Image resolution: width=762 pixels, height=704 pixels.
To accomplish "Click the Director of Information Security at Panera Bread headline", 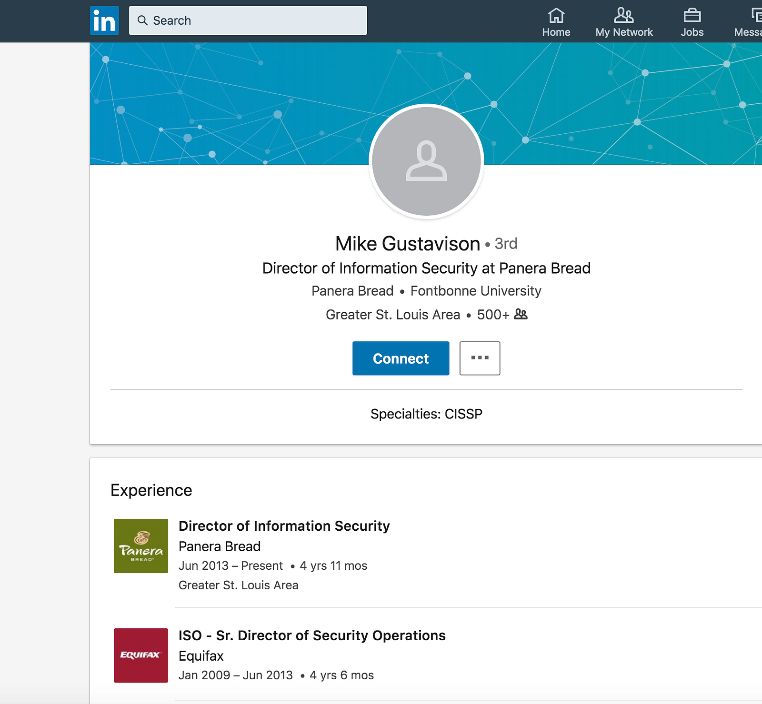I will 426,268.
